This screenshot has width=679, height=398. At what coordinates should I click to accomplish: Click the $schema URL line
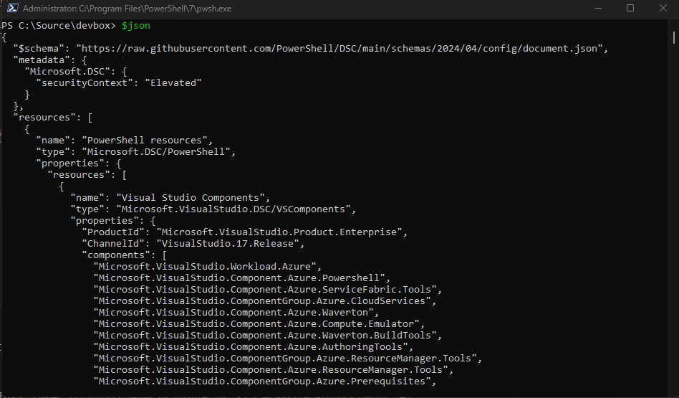coord(310,49)
